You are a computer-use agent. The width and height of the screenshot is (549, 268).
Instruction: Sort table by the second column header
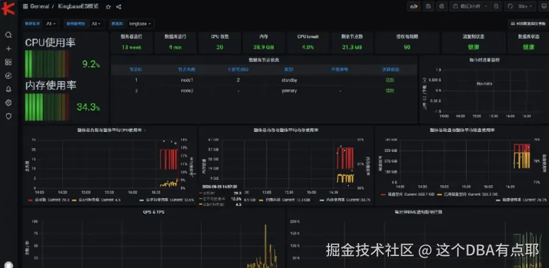[187, 69]
